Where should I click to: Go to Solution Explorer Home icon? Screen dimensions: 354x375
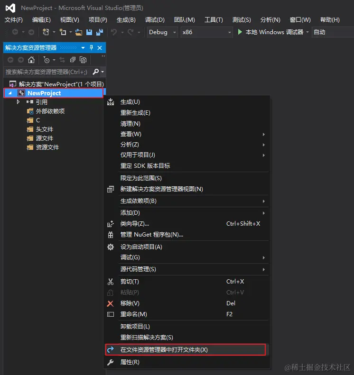tap(31, 60)
